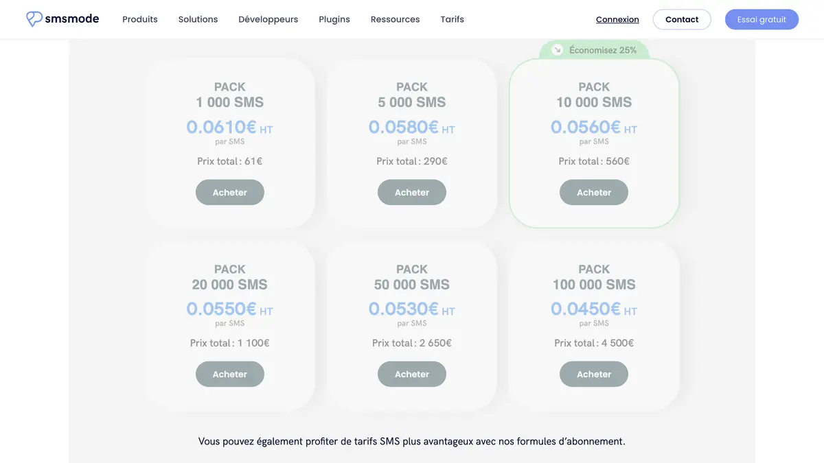Viewport: 824px width, 463px height.
Task: Open the Développeurs menu
Action: 268,19
